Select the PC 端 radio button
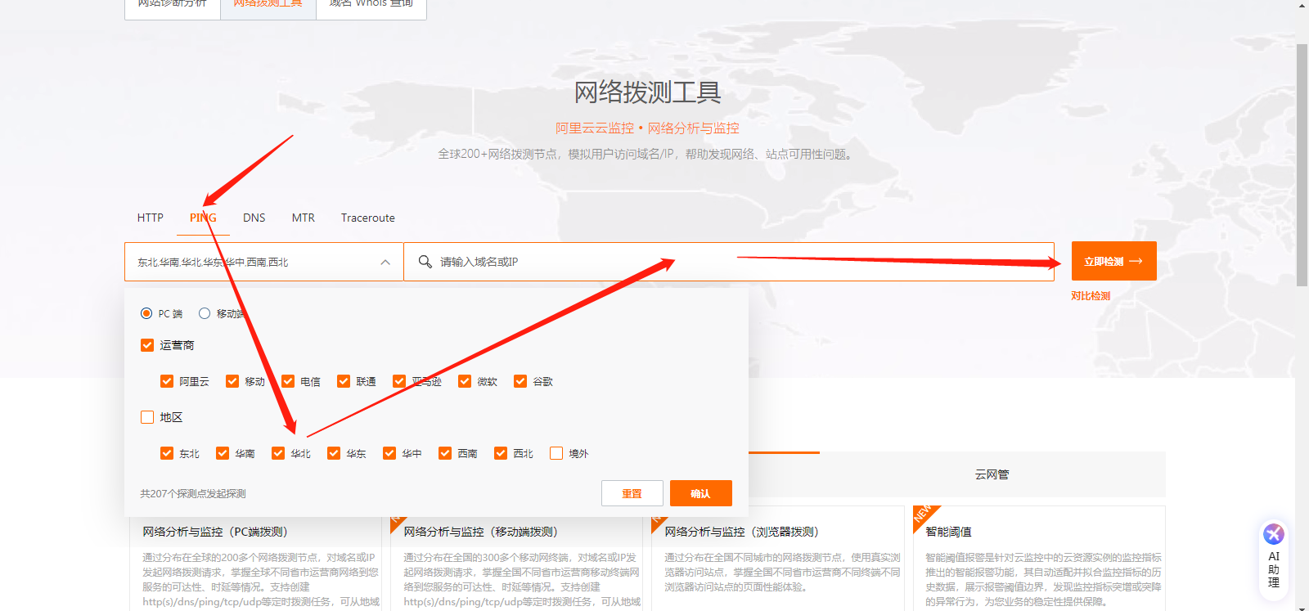This screenshot has width=1309, height=611. [x=146, y=313]
